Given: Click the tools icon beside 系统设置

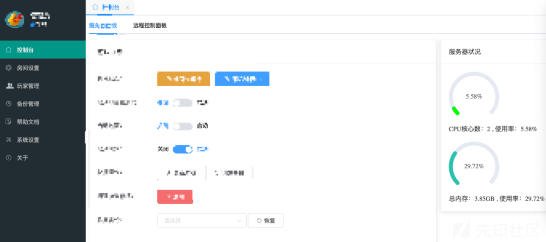Looking at the screenshot, I should 9,140.
